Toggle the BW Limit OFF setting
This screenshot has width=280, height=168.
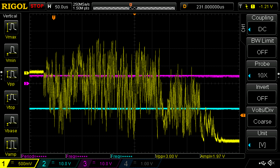262,52
